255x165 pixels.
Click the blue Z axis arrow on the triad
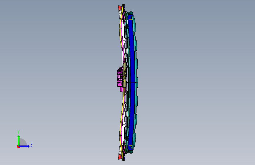click(24, 146)
